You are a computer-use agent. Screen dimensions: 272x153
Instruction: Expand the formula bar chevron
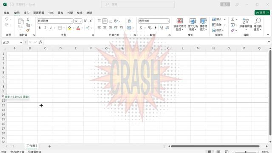[269, 42]
